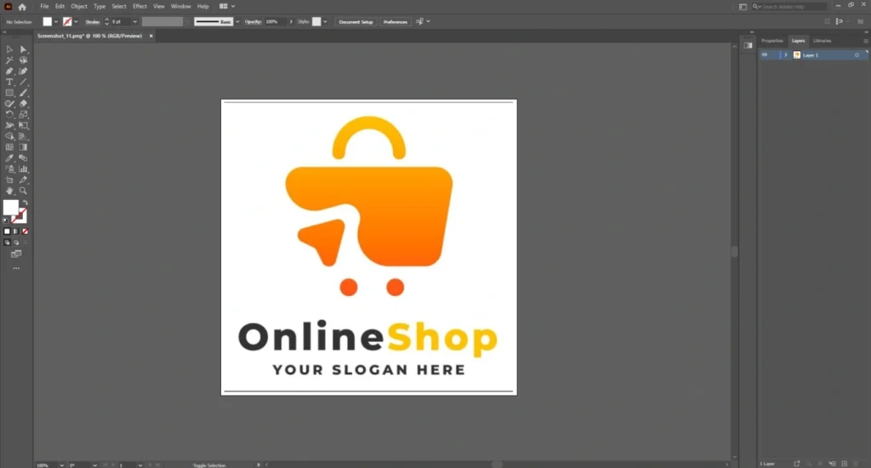Set None fill mode

[x=25, y=231]
